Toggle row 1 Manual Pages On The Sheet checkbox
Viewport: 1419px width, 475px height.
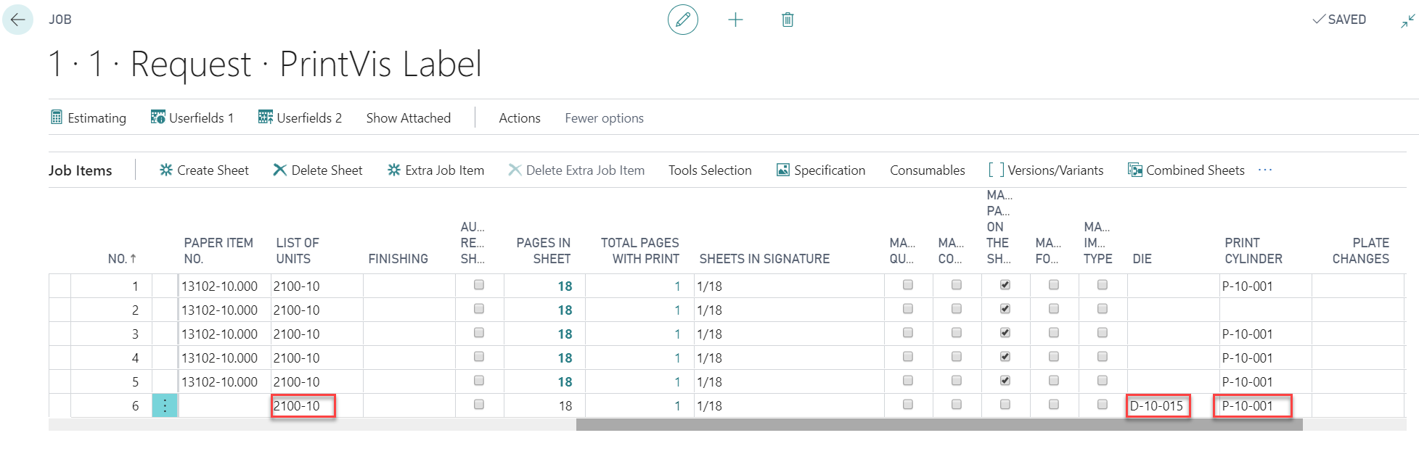tap(1005, 285)
